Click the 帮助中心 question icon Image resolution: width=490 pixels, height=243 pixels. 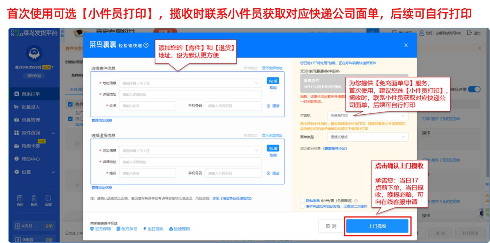point(17,159)
